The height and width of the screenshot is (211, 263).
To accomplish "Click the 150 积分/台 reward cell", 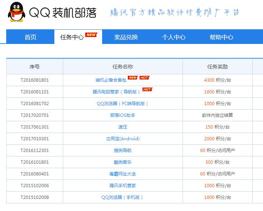I will tap(217, 127).
